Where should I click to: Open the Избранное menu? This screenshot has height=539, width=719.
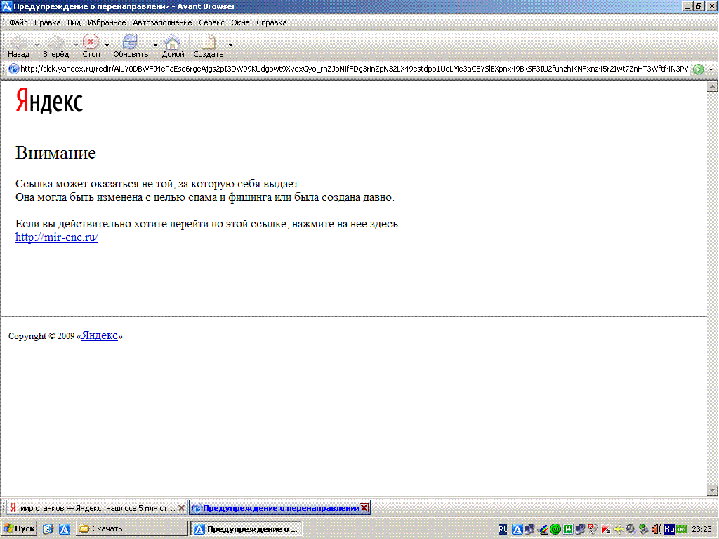coord(107,22)
